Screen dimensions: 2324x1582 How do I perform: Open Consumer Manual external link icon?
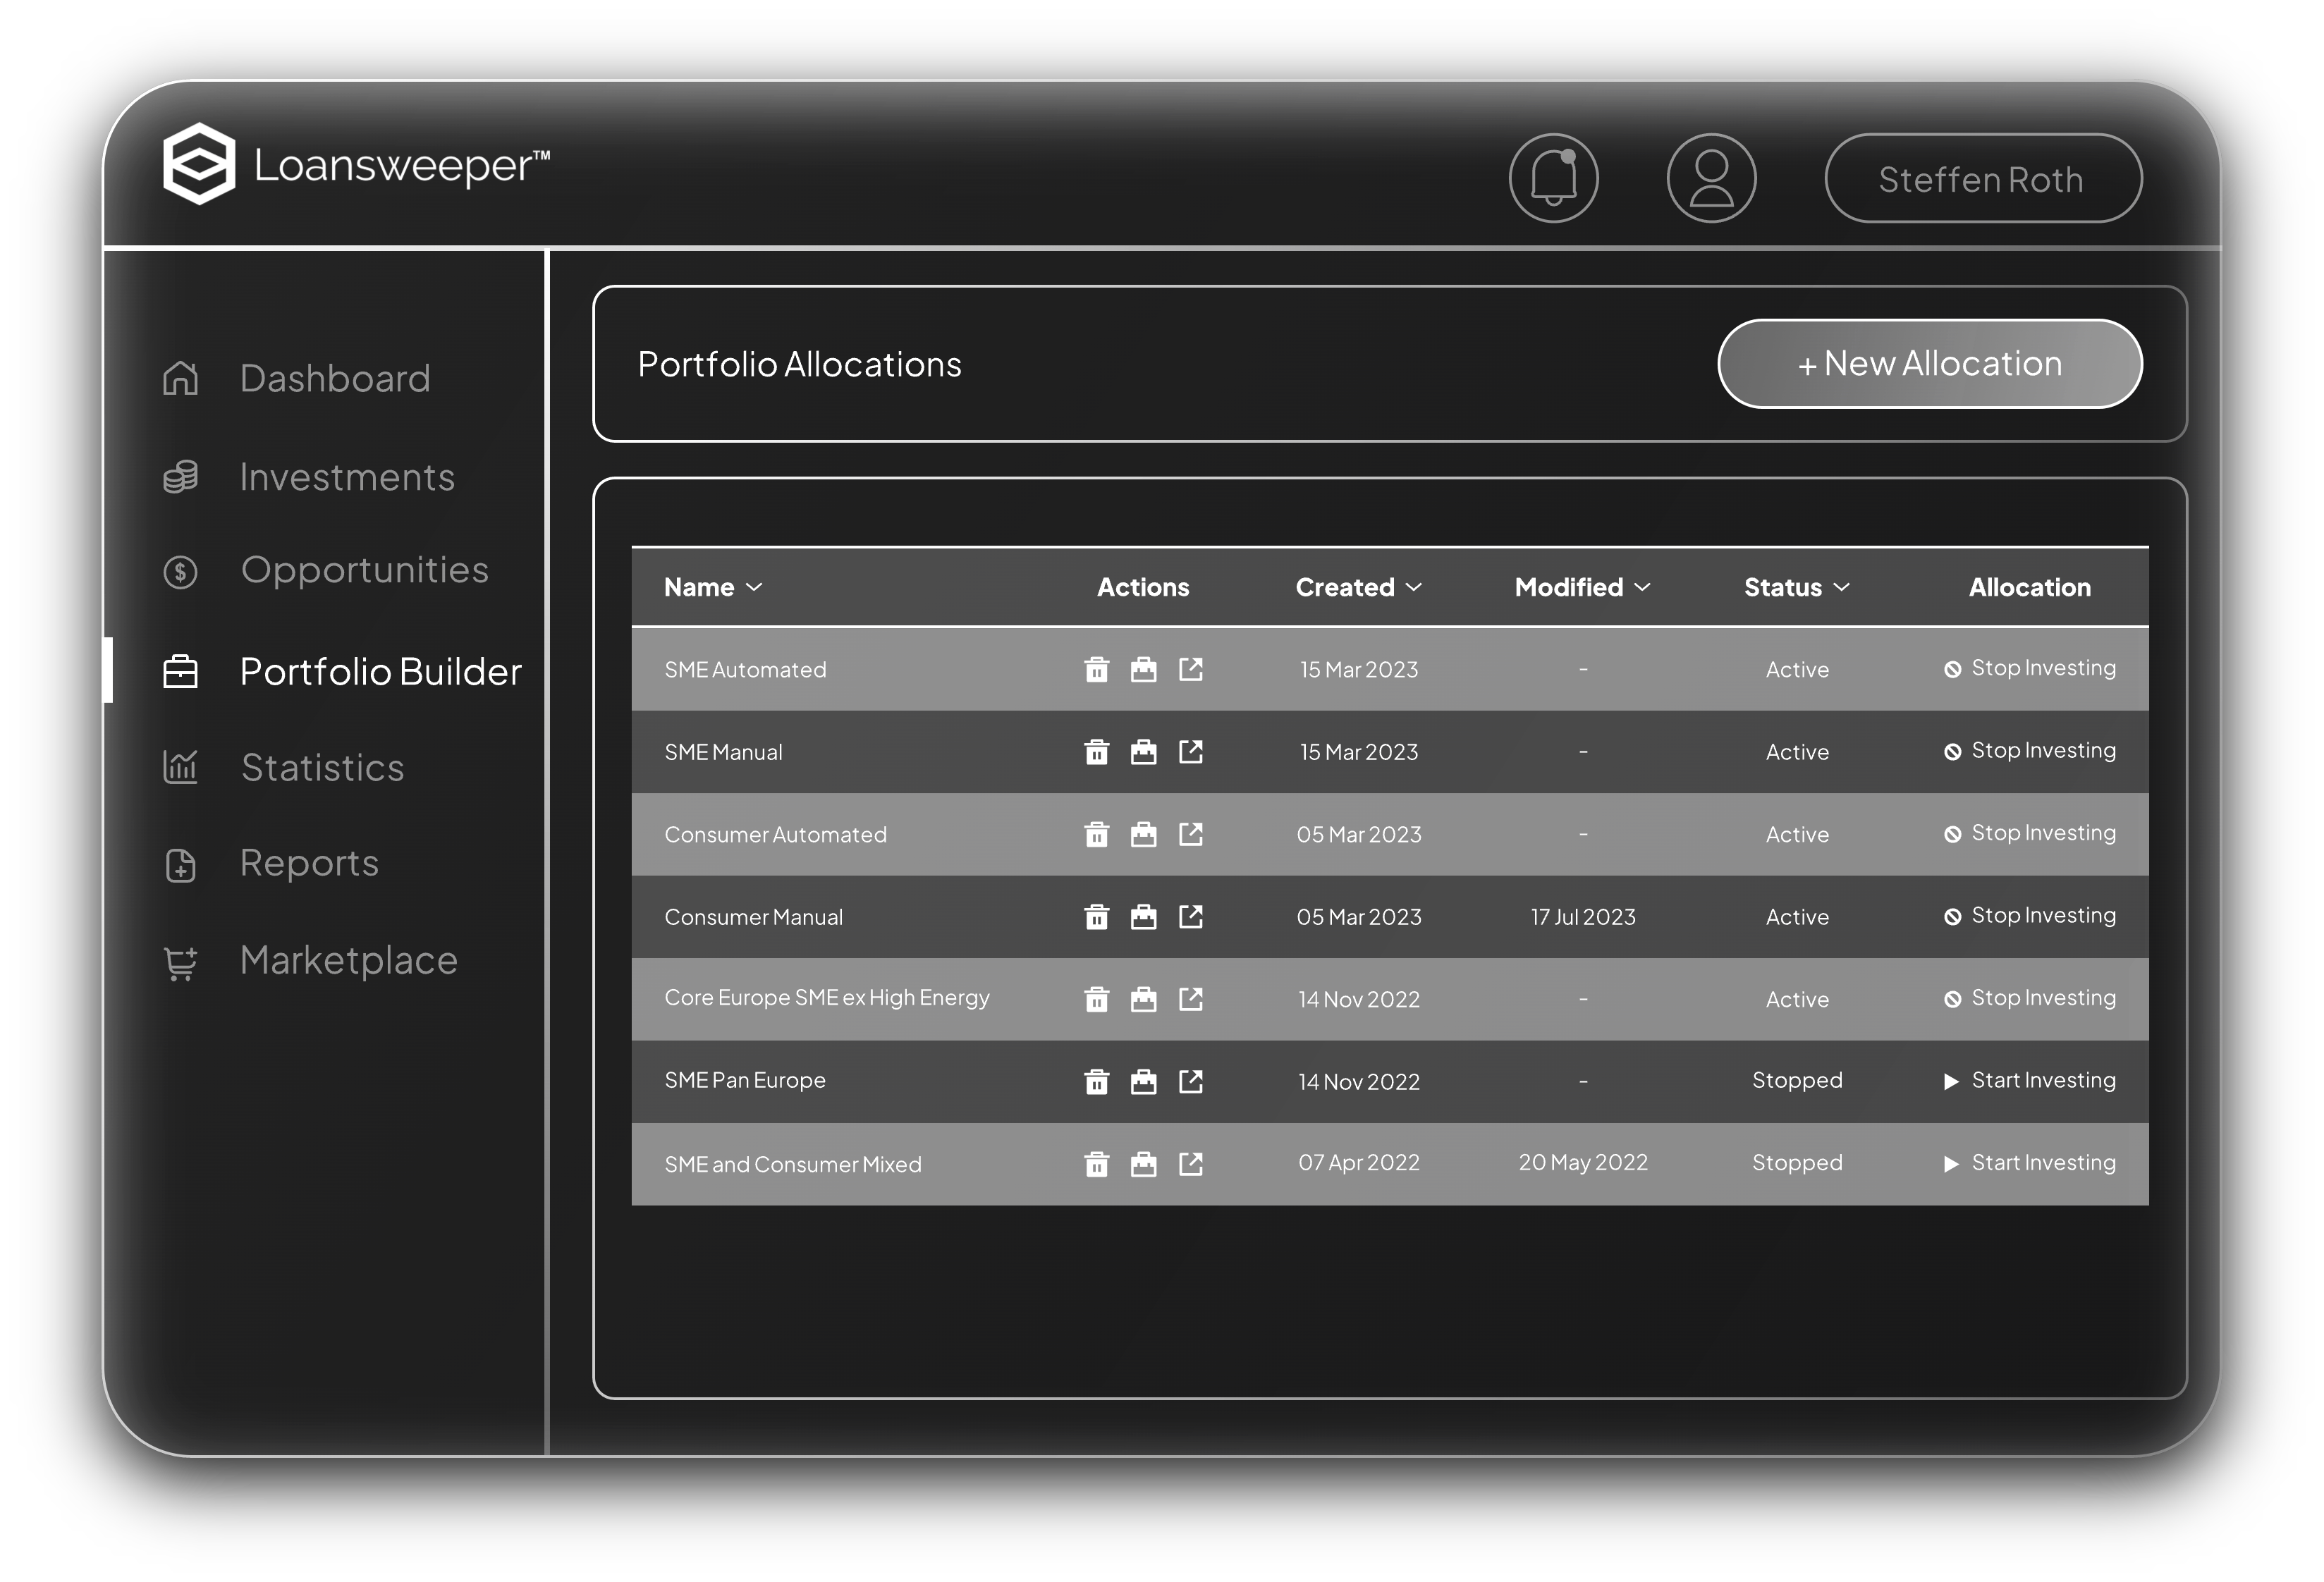(1190, 916)
